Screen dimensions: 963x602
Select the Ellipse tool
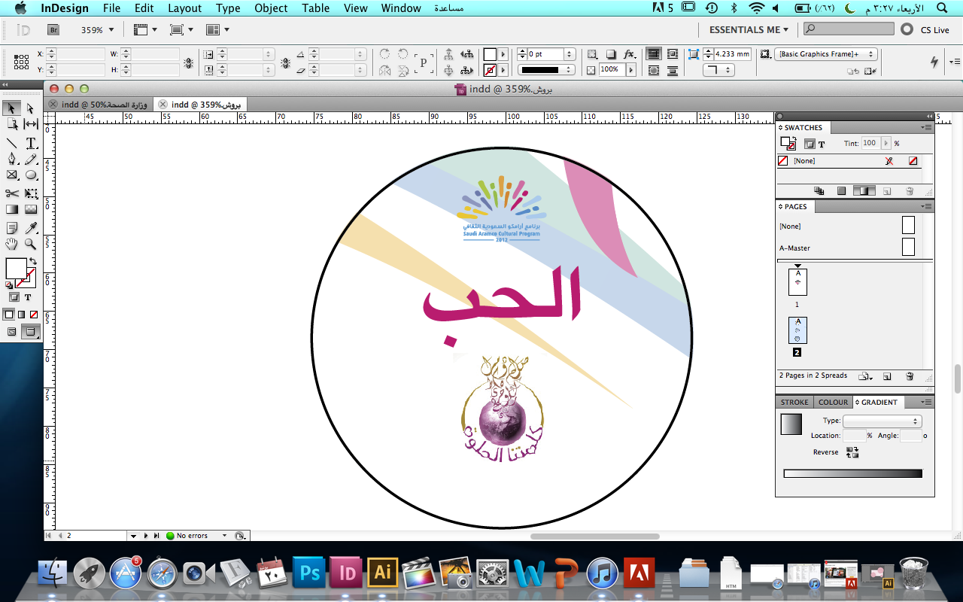(31, 175)
